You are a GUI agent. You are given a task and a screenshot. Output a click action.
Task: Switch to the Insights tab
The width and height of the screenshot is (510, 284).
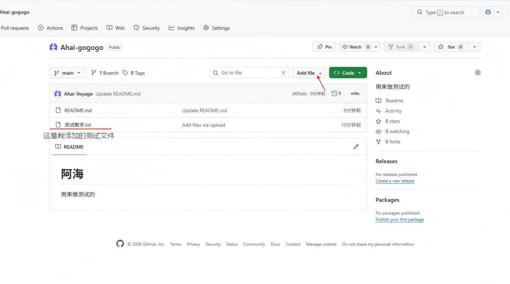tap(182, 28)
